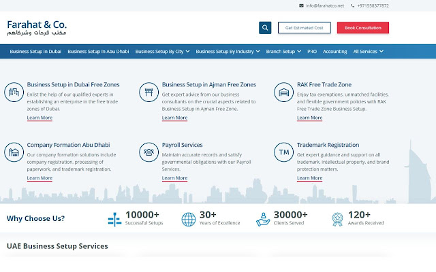Click the Successful Setups signpost icon
The width and height of the screenshot is (436, 272).
[114, 219]
